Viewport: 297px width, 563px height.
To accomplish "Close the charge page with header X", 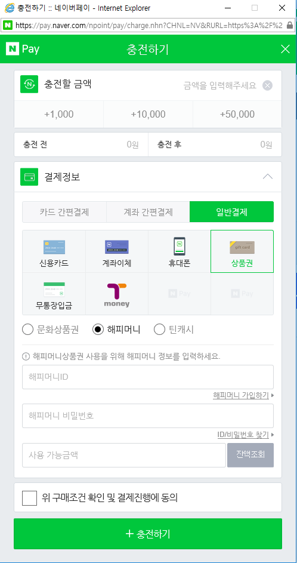I will pyautogui.click(x=285, y=49).
